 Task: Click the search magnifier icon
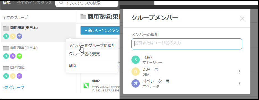tap(61, 3)
